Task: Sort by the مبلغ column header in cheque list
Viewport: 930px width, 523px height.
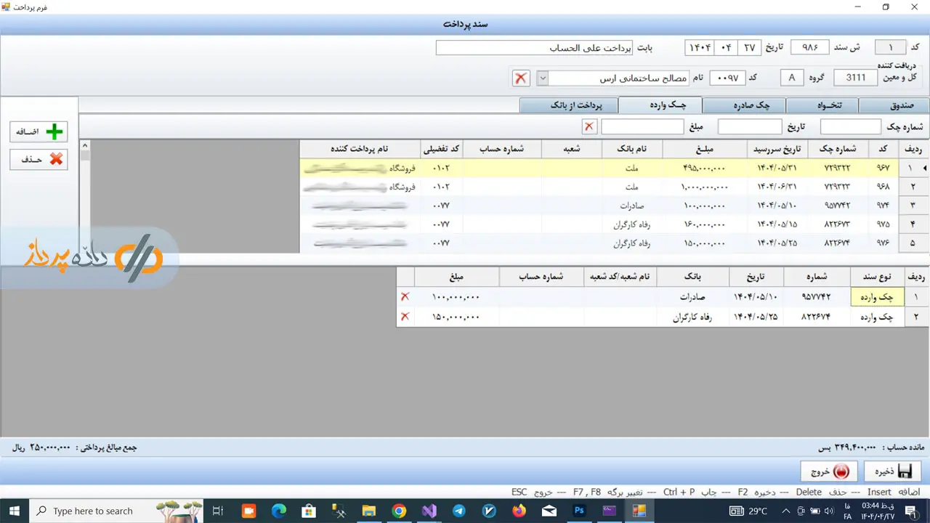Action: pos(704,149)
